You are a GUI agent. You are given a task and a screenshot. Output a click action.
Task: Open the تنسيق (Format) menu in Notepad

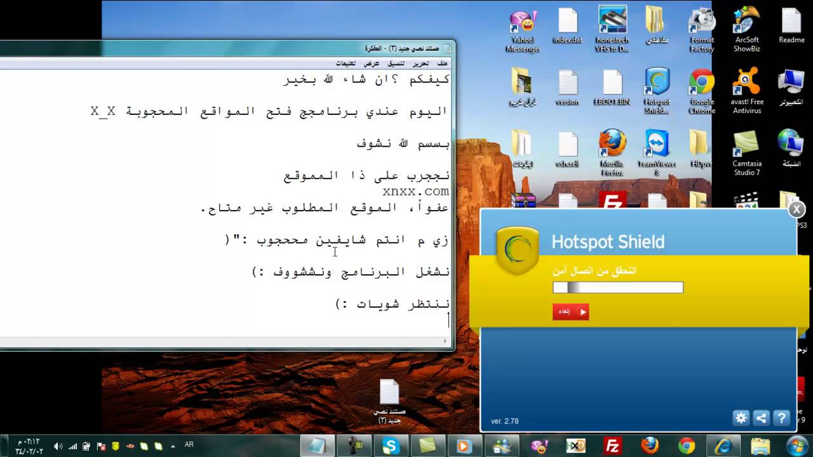point(396,63)
